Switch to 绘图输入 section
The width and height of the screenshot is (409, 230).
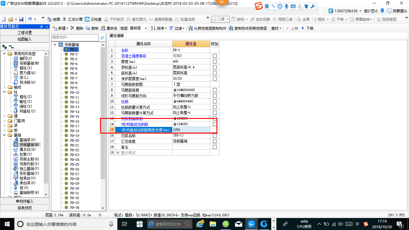(25, 39)
